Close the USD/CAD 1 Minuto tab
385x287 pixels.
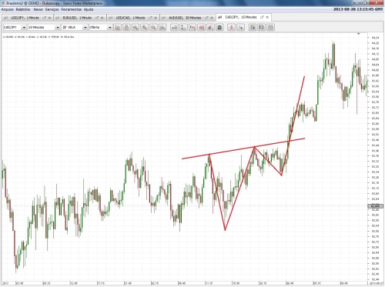156,18
